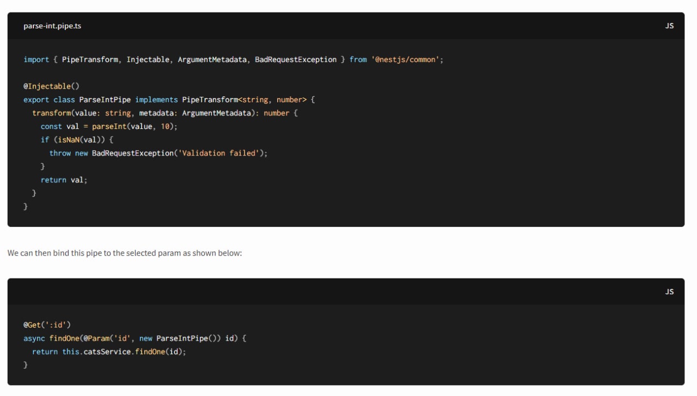Click the paragraph about binding this pipe
Screen dimensions: 697x396
(x=125, y=253)
